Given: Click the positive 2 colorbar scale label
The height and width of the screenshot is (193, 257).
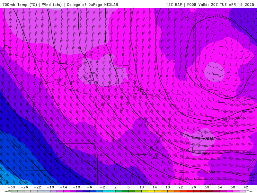Looking at the screenshot, I should [115, 187].
